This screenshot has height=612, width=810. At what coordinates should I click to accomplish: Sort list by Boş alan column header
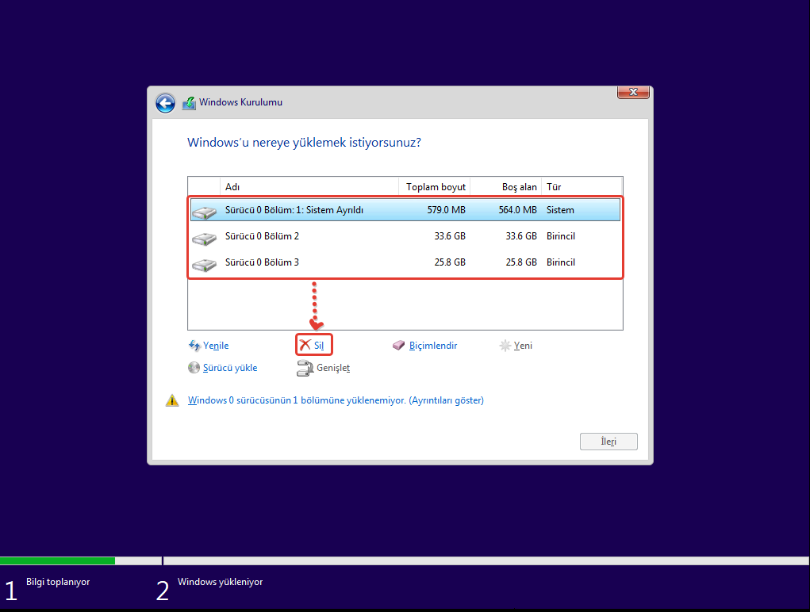click(x=506, y=187)
